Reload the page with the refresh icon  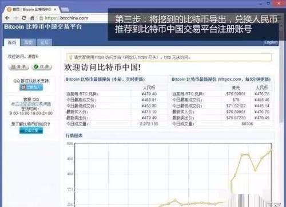point(24,18)
